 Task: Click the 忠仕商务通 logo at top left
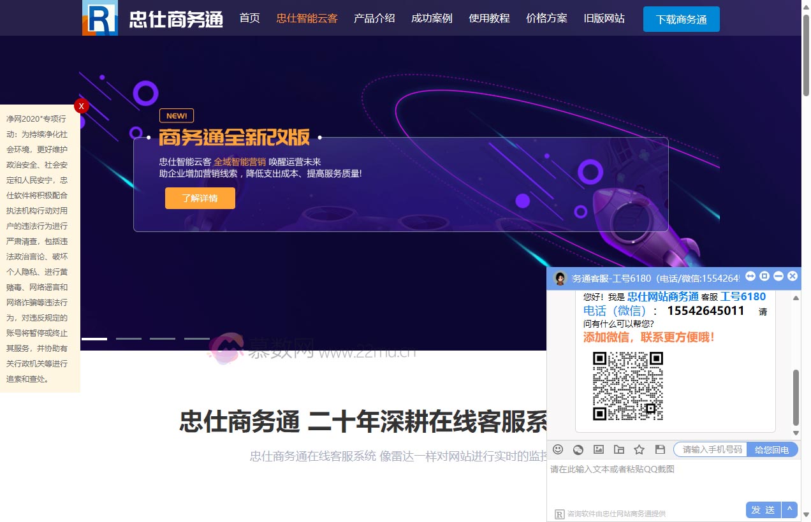[153, 19]
